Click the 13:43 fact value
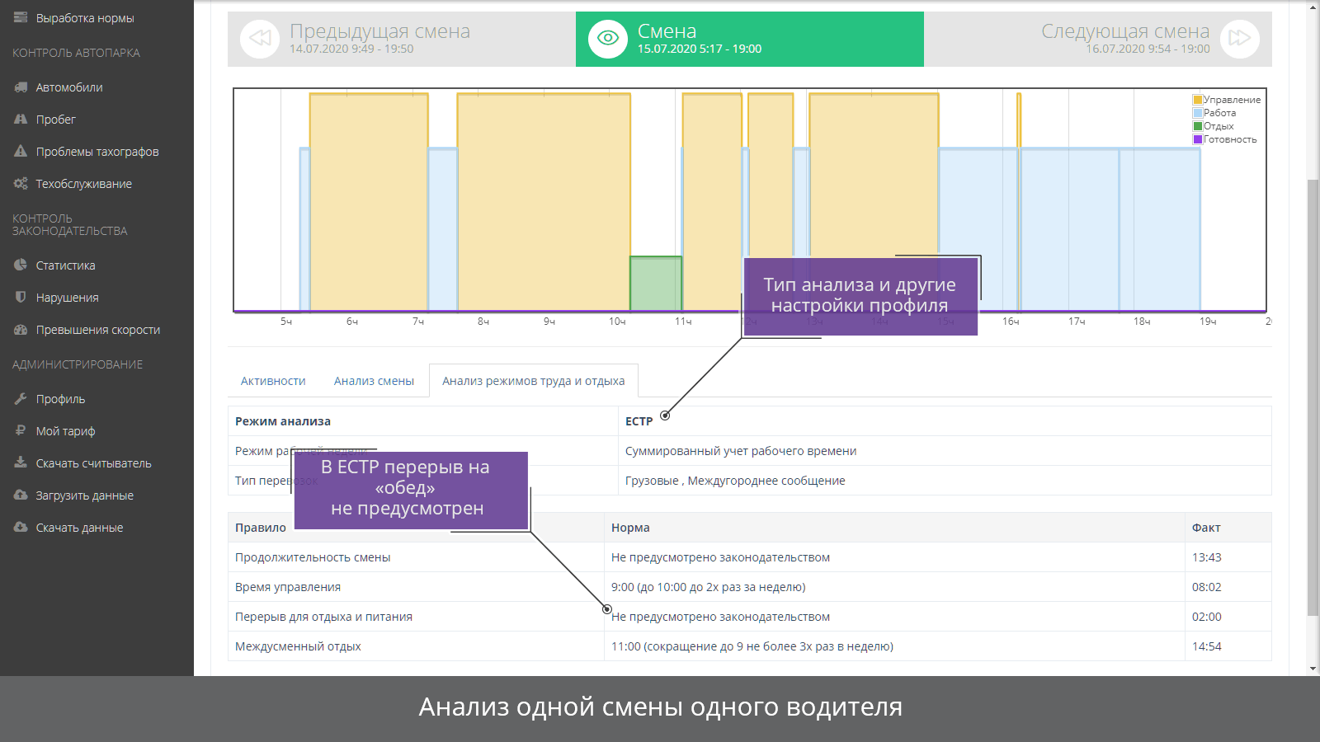Image resolution: width=1320 pixels, height=742 pixels. coord(1206,557)
